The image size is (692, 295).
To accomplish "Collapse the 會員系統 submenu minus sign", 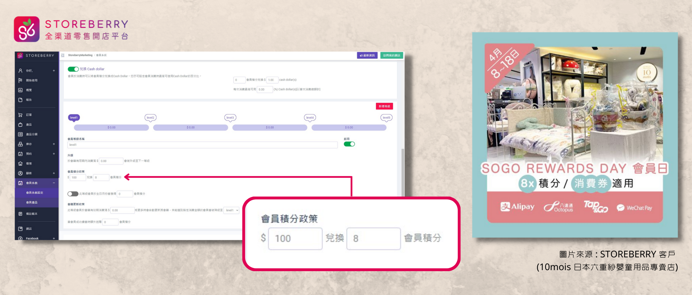I will click(x=54, y=183).
